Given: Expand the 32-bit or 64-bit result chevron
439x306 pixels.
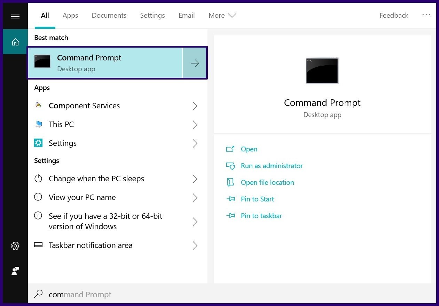Looking at the screenshot, I should click(195, 222).
